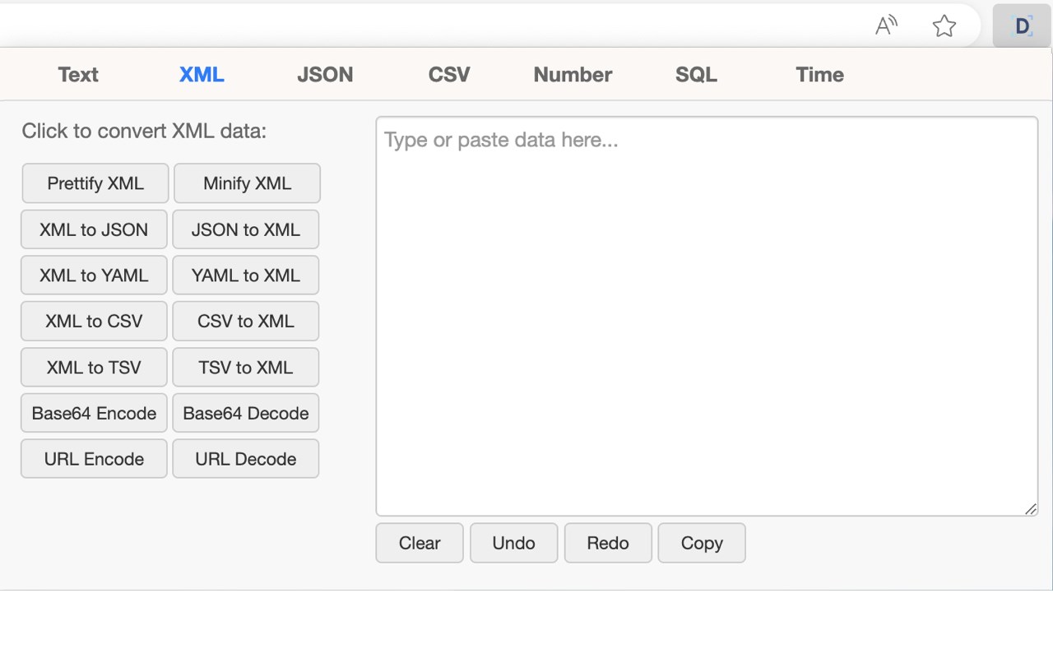Click the Read Aloud icon in address bar
The height and width of the screenshot is (658, 1053).
coord(885,26)
